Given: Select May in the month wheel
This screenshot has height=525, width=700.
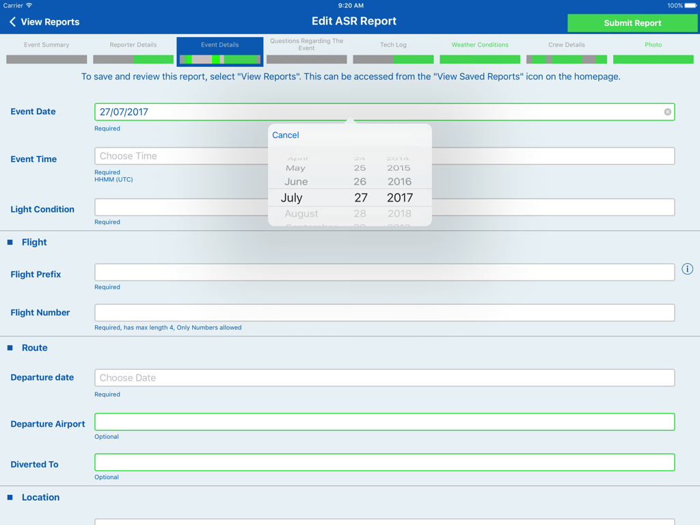Looking at the screenshot, I should click(x=295, y=168).
